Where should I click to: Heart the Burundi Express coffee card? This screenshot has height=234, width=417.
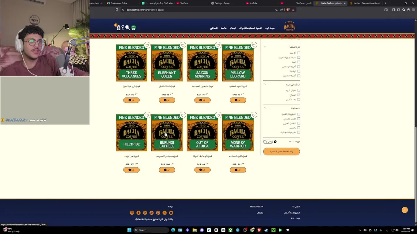pos(183,115)
